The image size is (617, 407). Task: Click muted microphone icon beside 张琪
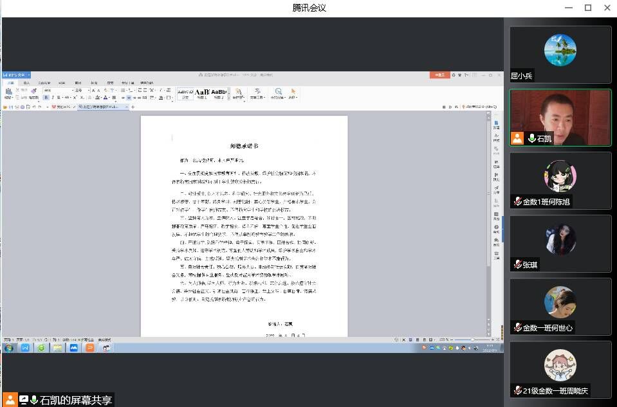[x=517, y=264]
